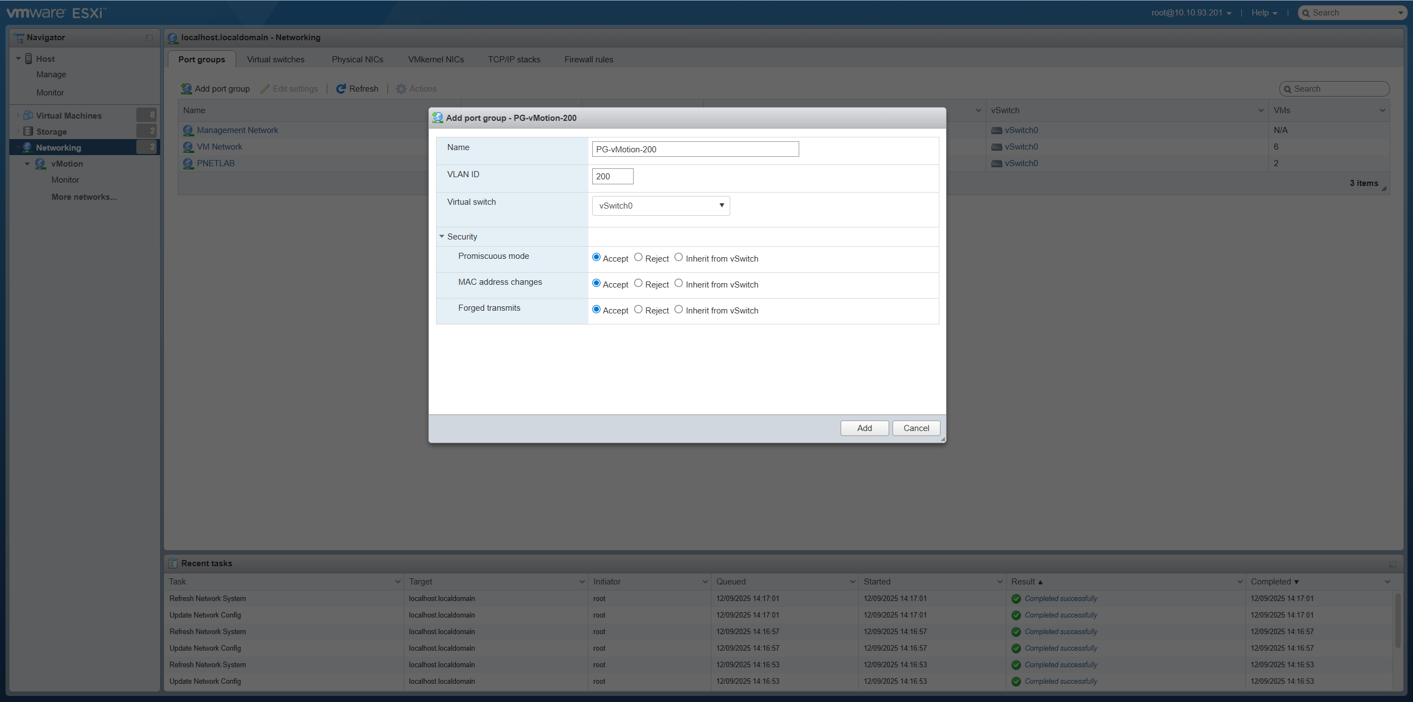Click the vSwitch0 switch icon beside Management Network

coord(996,130)
